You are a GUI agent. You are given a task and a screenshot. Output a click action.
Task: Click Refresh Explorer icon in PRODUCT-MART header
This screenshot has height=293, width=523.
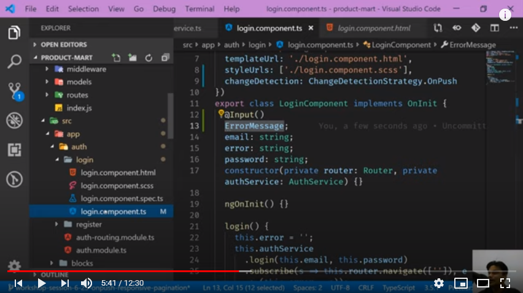coord(149,58)
